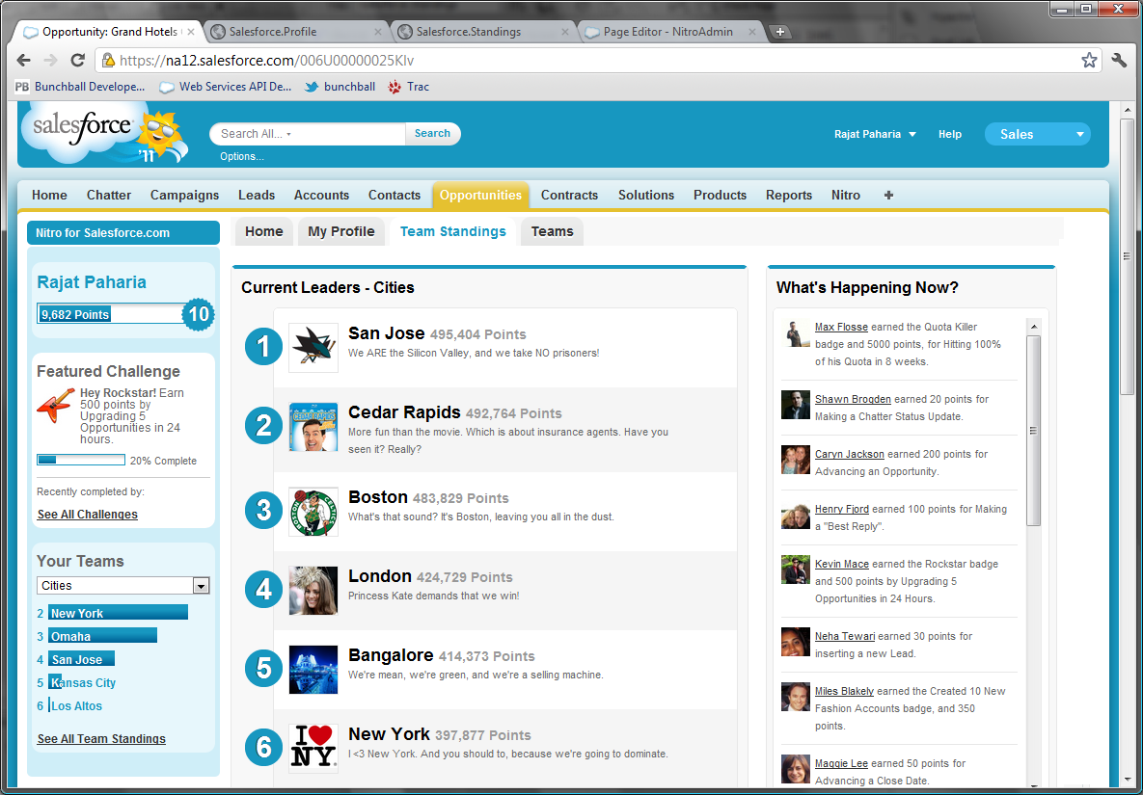Click the browser address bar URL
Image resolution: width=1143 pixels, height=795 pixels.
267,61
